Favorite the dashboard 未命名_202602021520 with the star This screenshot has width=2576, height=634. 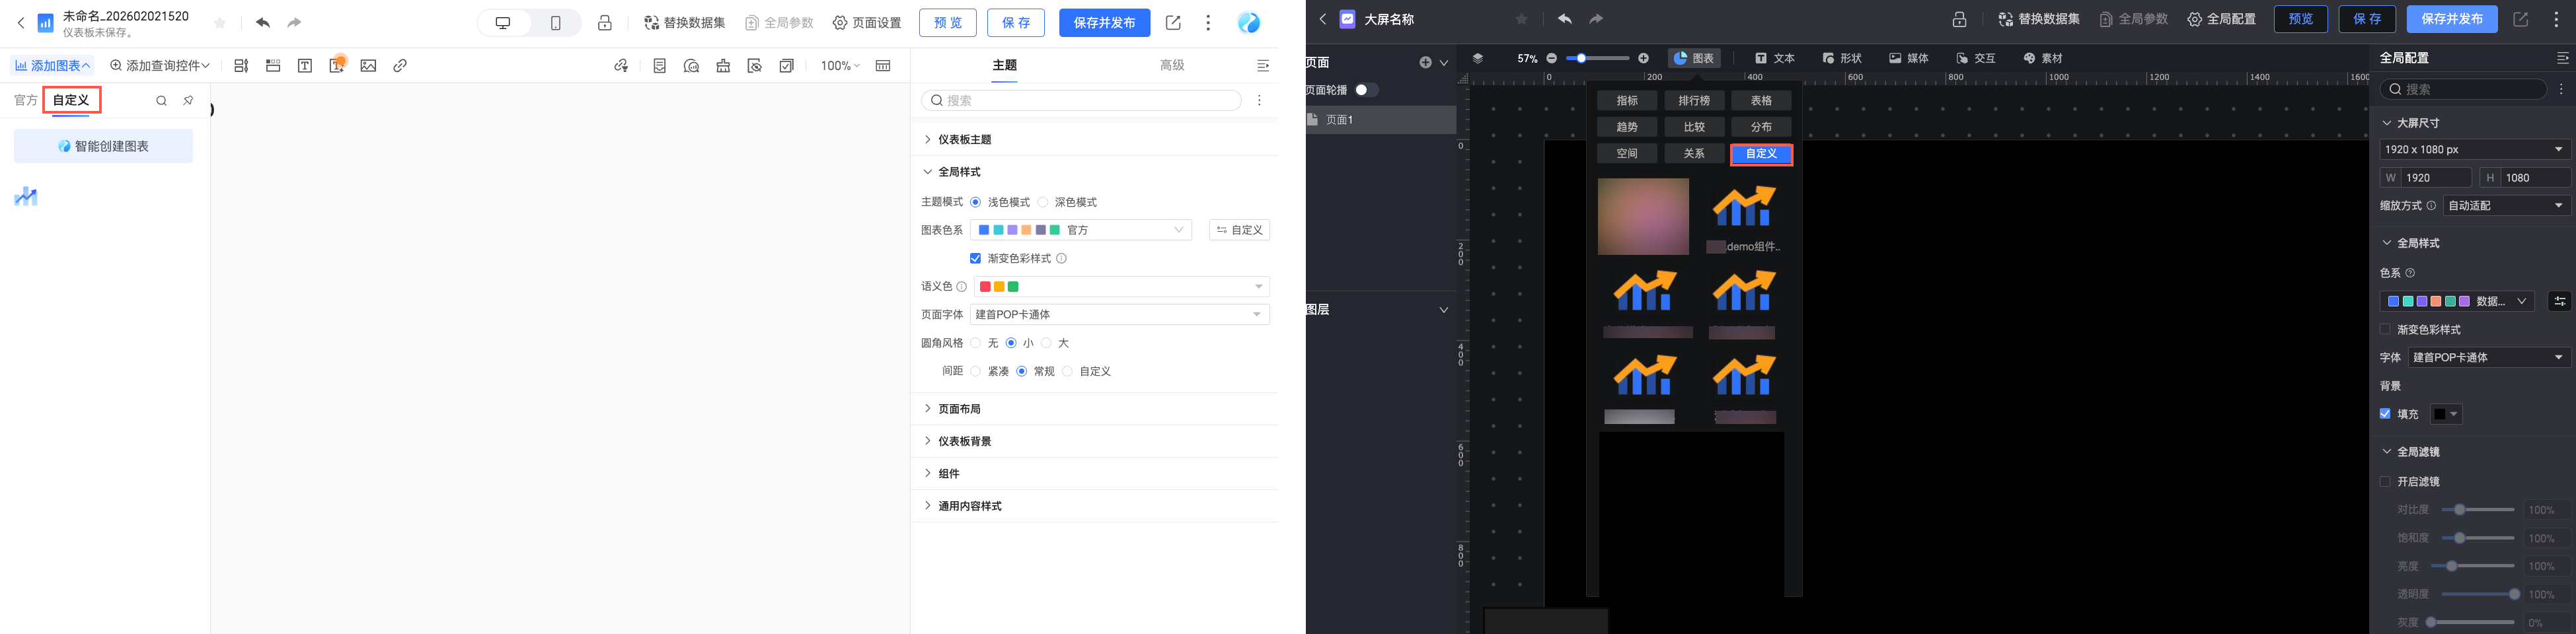(220, 23)
